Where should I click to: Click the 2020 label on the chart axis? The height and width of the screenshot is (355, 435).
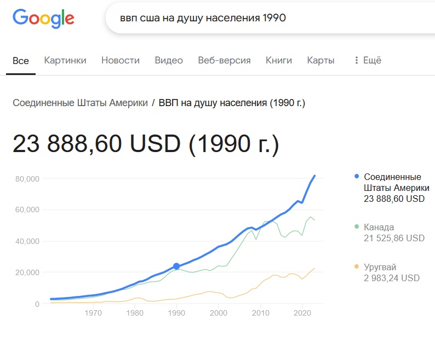coord(302,313)
